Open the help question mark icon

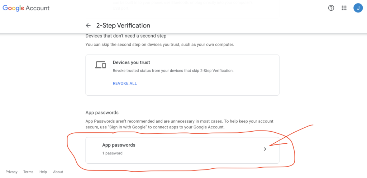coord(331,8)
